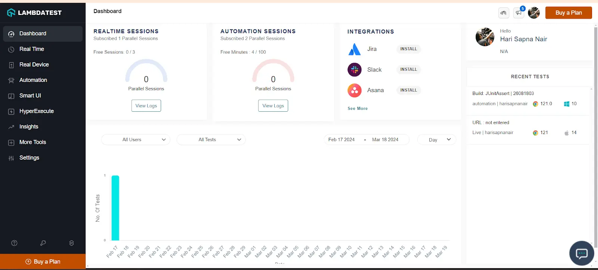
Task: Click the Feb 17 2024 start date
Action: pos(342,140)
